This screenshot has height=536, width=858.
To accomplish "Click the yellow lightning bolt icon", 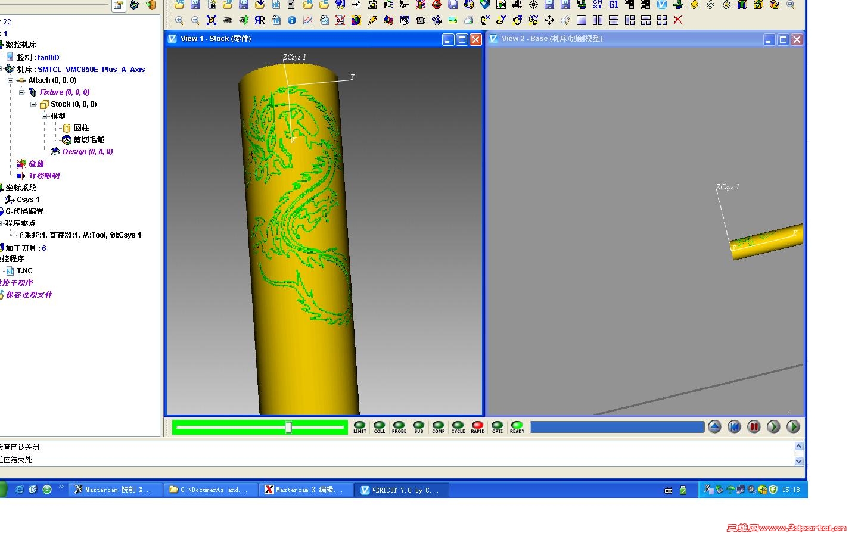I will (372, 20).
